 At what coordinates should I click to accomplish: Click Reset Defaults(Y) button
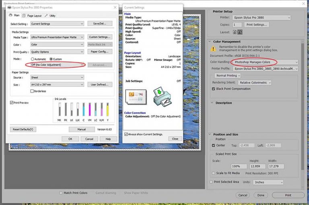pyautogui.click(x=23, y=129)
